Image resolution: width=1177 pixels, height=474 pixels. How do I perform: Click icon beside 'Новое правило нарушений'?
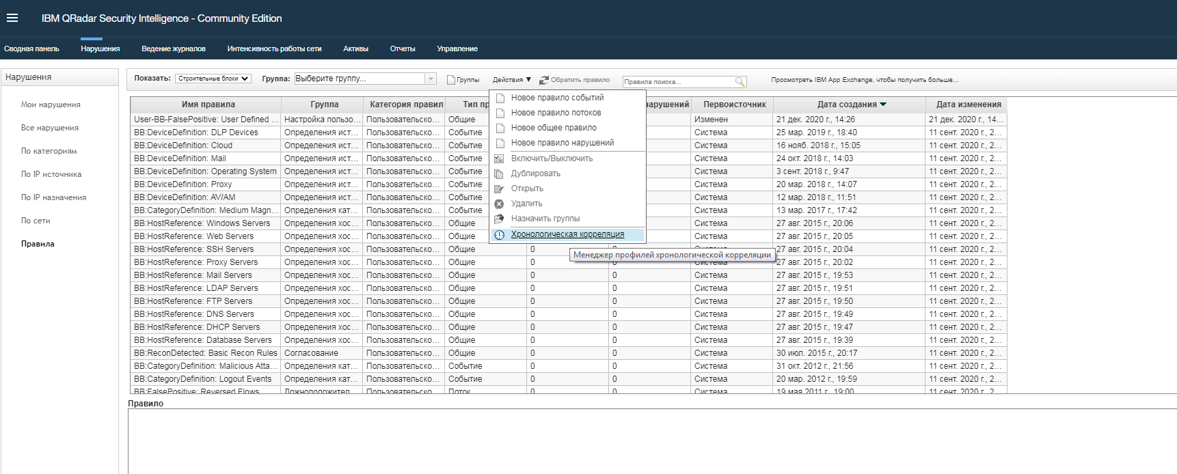coord(500,143)
